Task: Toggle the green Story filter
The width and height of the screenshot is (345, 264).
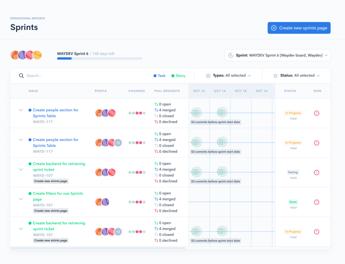Action: (178, 75)
